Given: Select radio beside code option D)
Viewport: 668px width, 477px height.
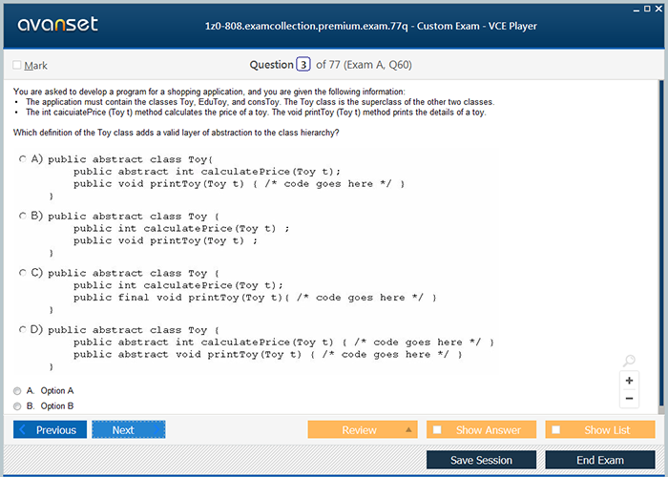Looking at the screenshot, I should [22, 330].
